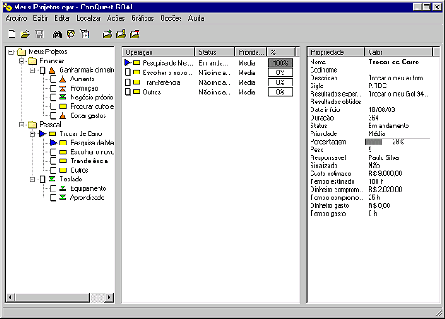Click the 100% progress bar of Pesquisa de Mer...

280,62
